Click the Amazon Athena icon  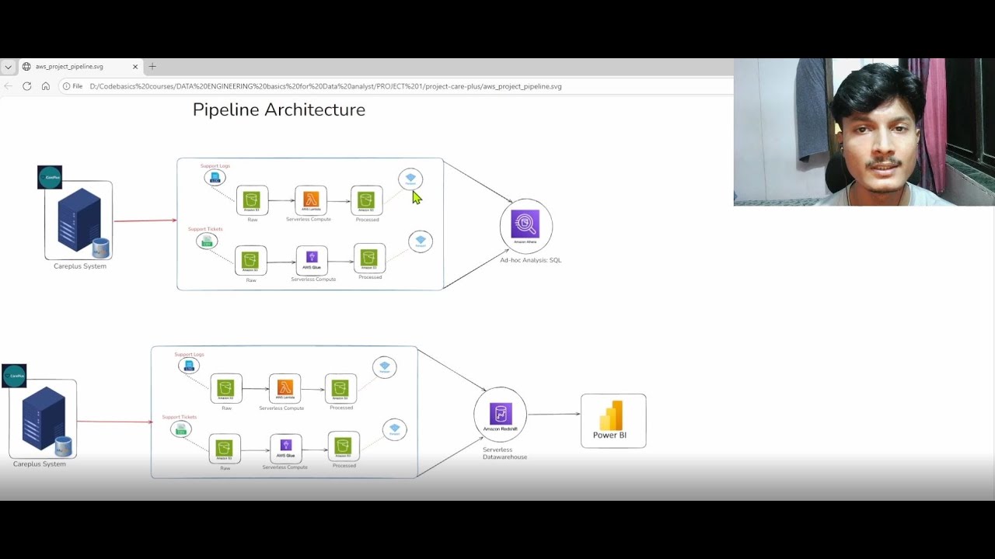click(x=525, y=224)
